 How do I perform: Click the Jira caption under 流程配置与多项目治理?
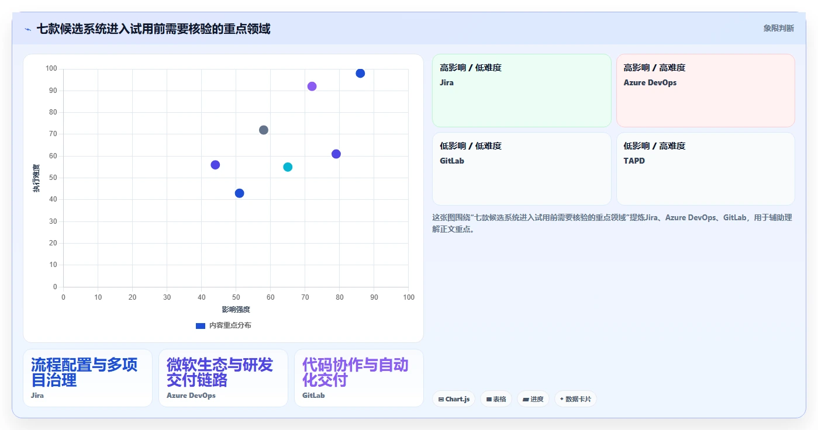37,396
